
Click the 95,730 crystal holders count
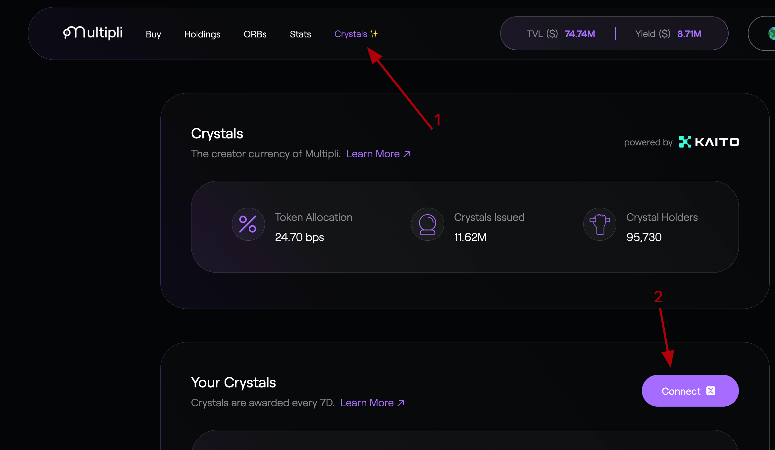tap(644, 237)
